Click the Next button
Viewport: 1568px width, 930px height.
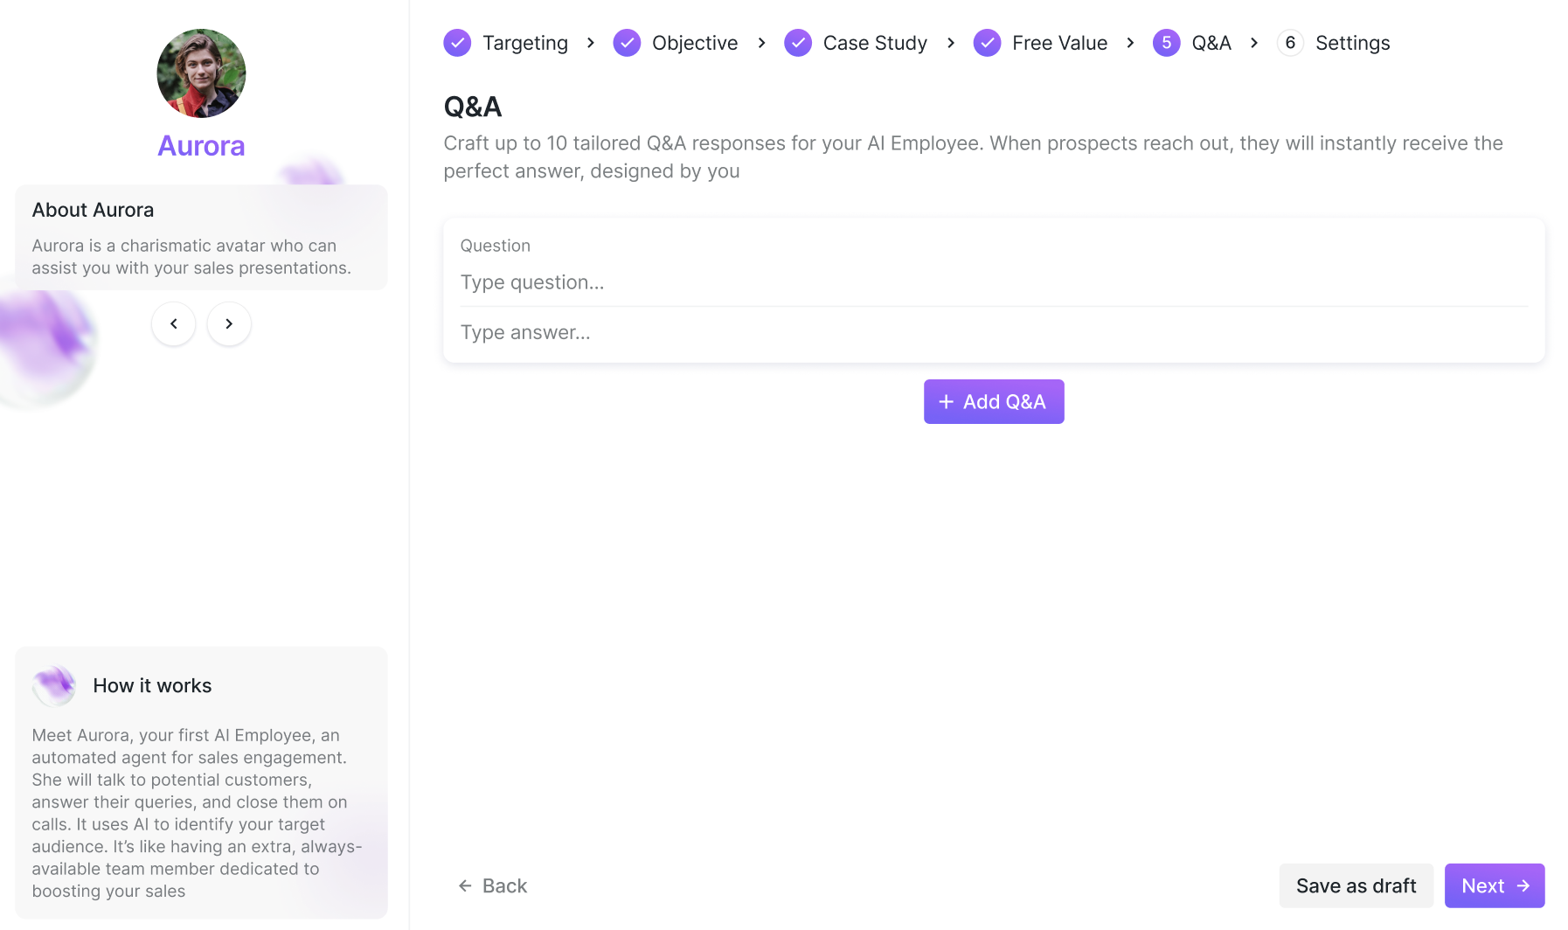coord(1494,885)
